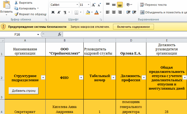The image size is (187, 114).
Task: Apply fill color paint bucket
Action: pos(88,12)
